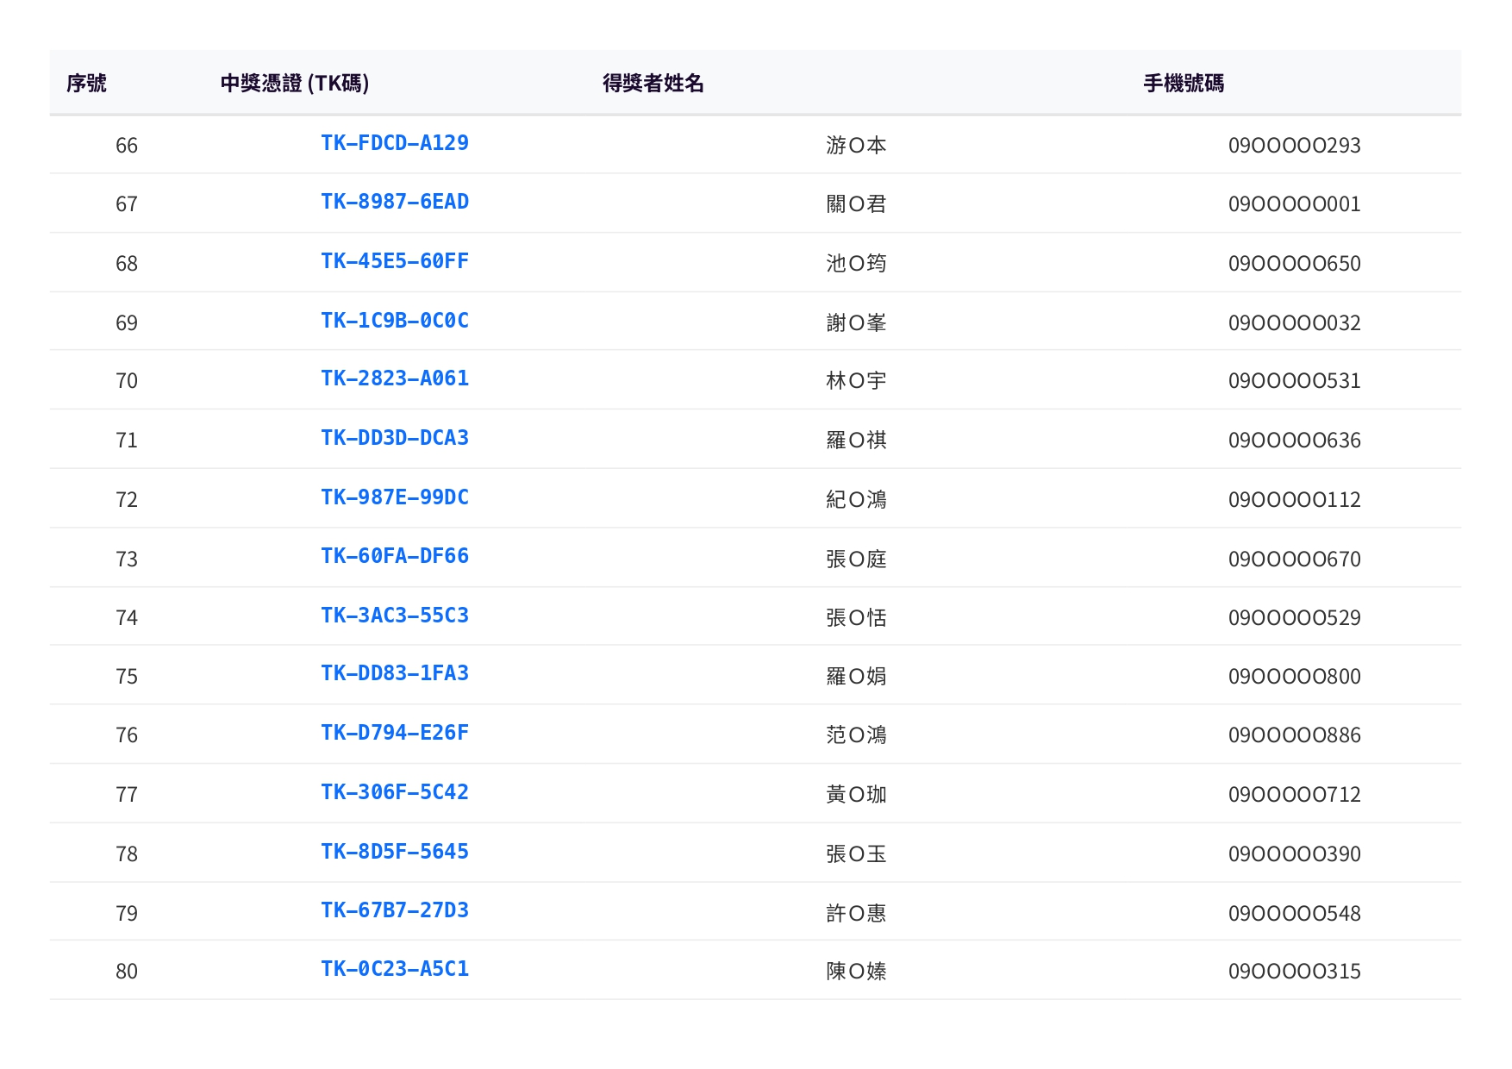Click the 得獎者姓名 column header

tap(653, 83)
